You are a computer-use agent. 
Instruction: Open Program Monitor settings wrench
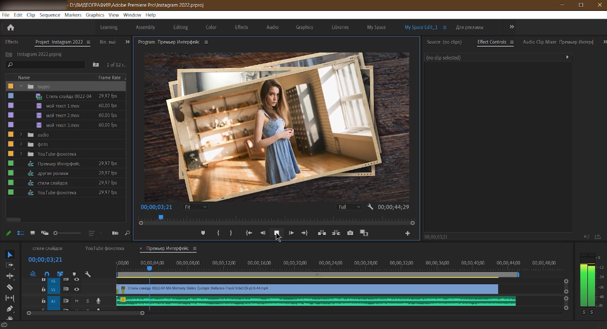(370, 207)
